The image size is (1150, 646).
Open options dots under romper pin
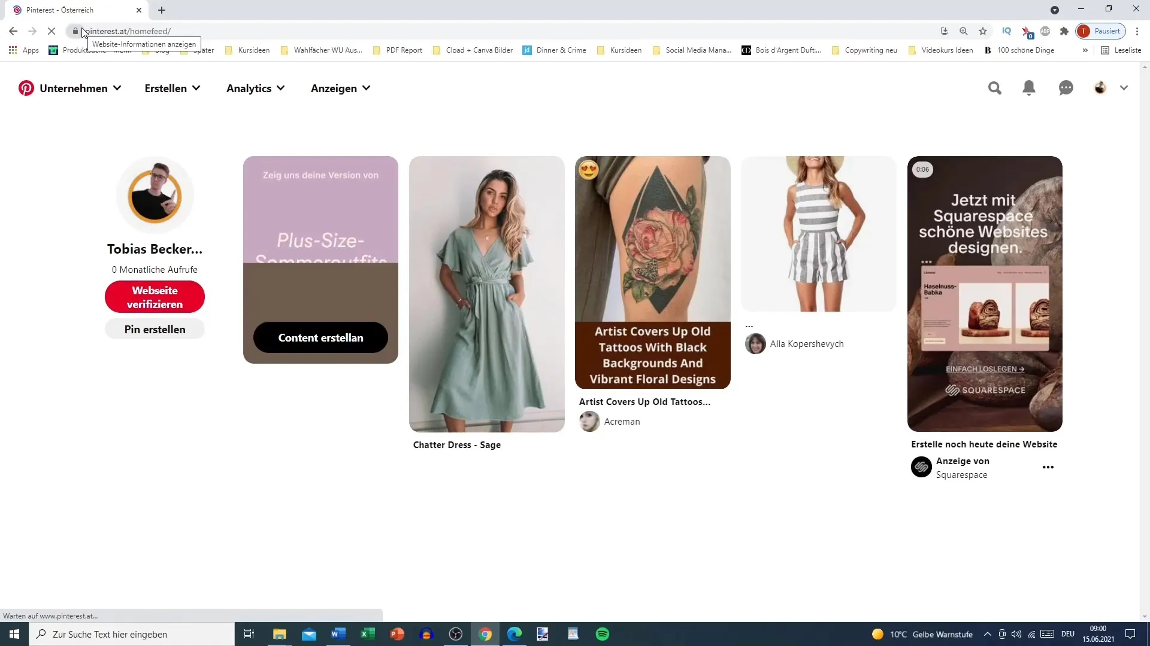click(749, 326)
